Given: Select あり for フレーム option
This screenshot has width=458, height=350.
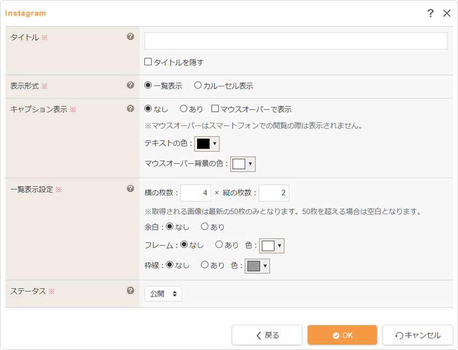Looking at the screenshot, I should click(x=219, y=245).
